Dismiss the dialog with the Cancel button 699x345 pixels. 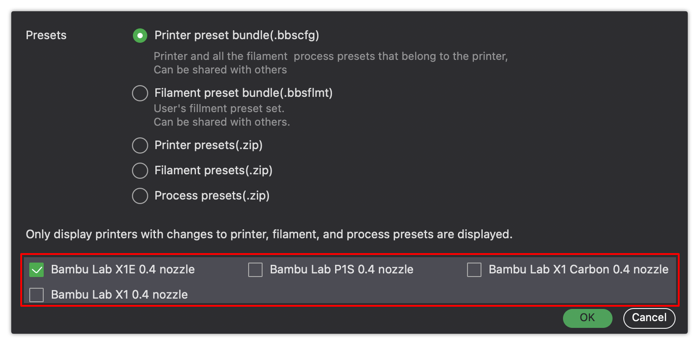tap(649, 318)
